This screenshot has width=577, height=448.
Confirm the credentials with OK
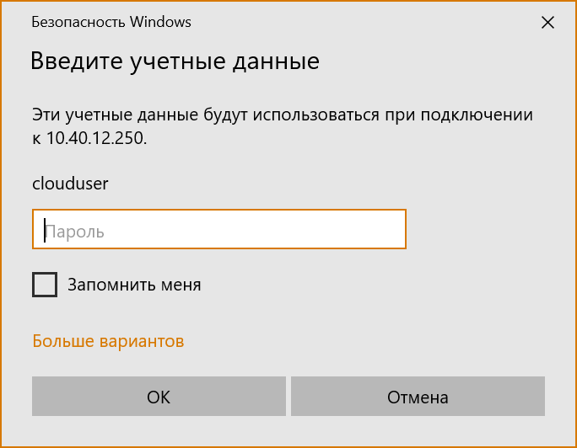click(x=159, y=397)
